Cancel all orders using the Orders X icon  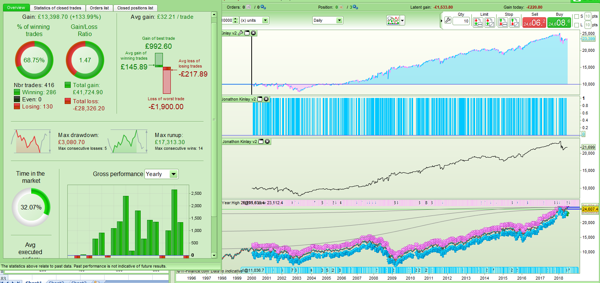click(249, 7)
